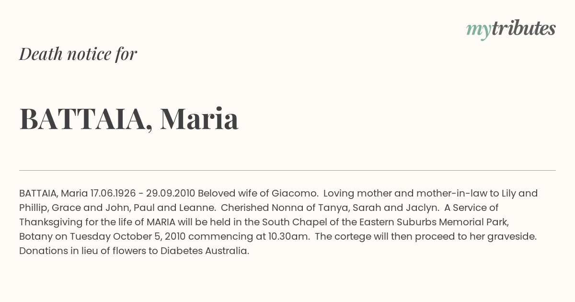Click the horizontal divider line below the title

tap(287, 170)
